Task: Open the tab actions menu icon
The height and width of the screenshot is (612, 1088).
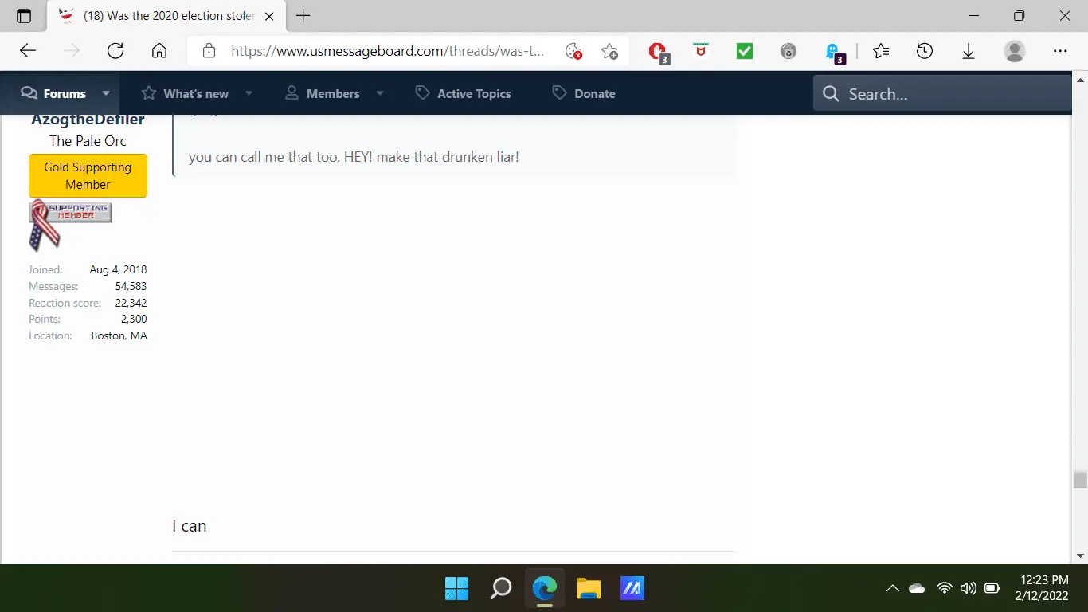Action: point(24,16)
